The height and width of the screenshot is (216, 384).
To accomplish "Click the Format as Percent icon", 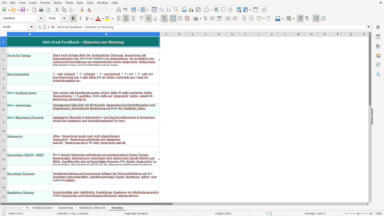I will pos(205,19).
